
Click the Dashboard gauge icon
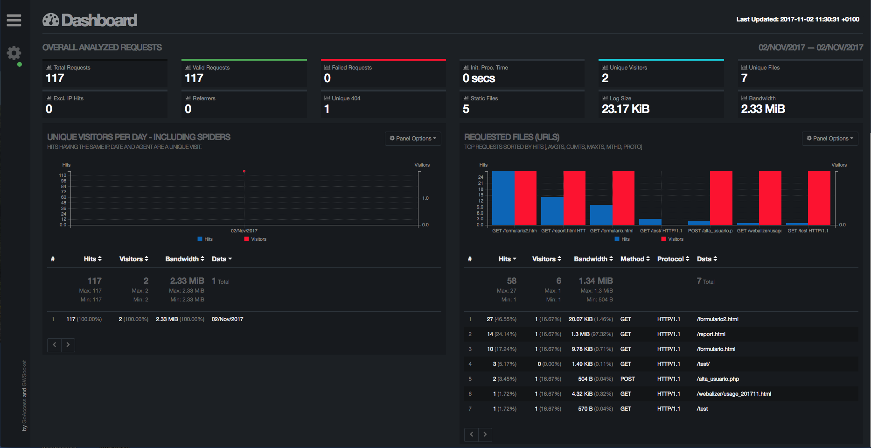[51, 20]
